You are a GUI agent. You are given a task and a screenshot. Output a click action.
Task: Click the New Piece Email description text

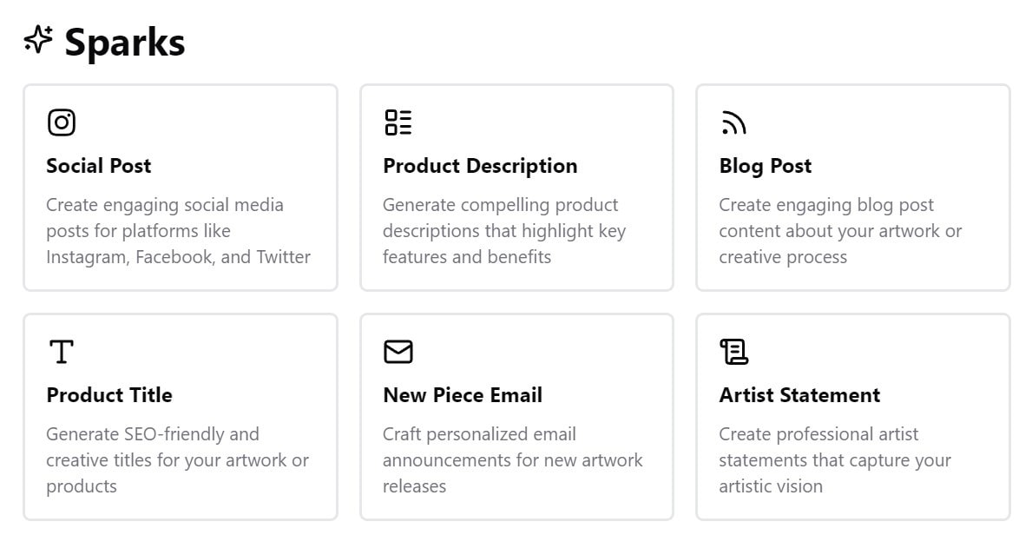512,460
